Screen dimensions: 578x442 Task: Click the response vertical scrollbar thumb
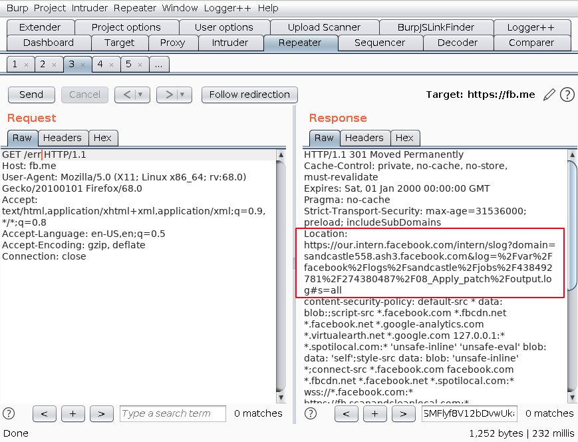pyautogui.click(x=572, y=225)
